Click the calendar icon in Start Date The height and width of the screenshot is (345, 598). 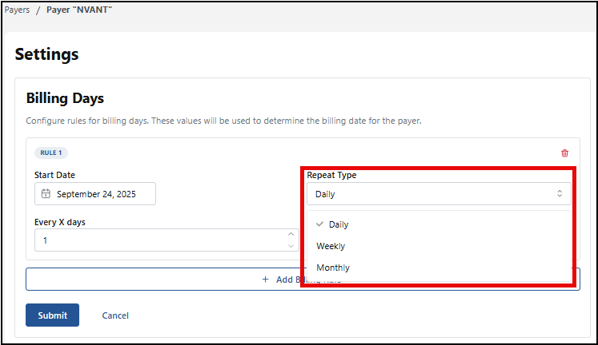coord(46,194)
